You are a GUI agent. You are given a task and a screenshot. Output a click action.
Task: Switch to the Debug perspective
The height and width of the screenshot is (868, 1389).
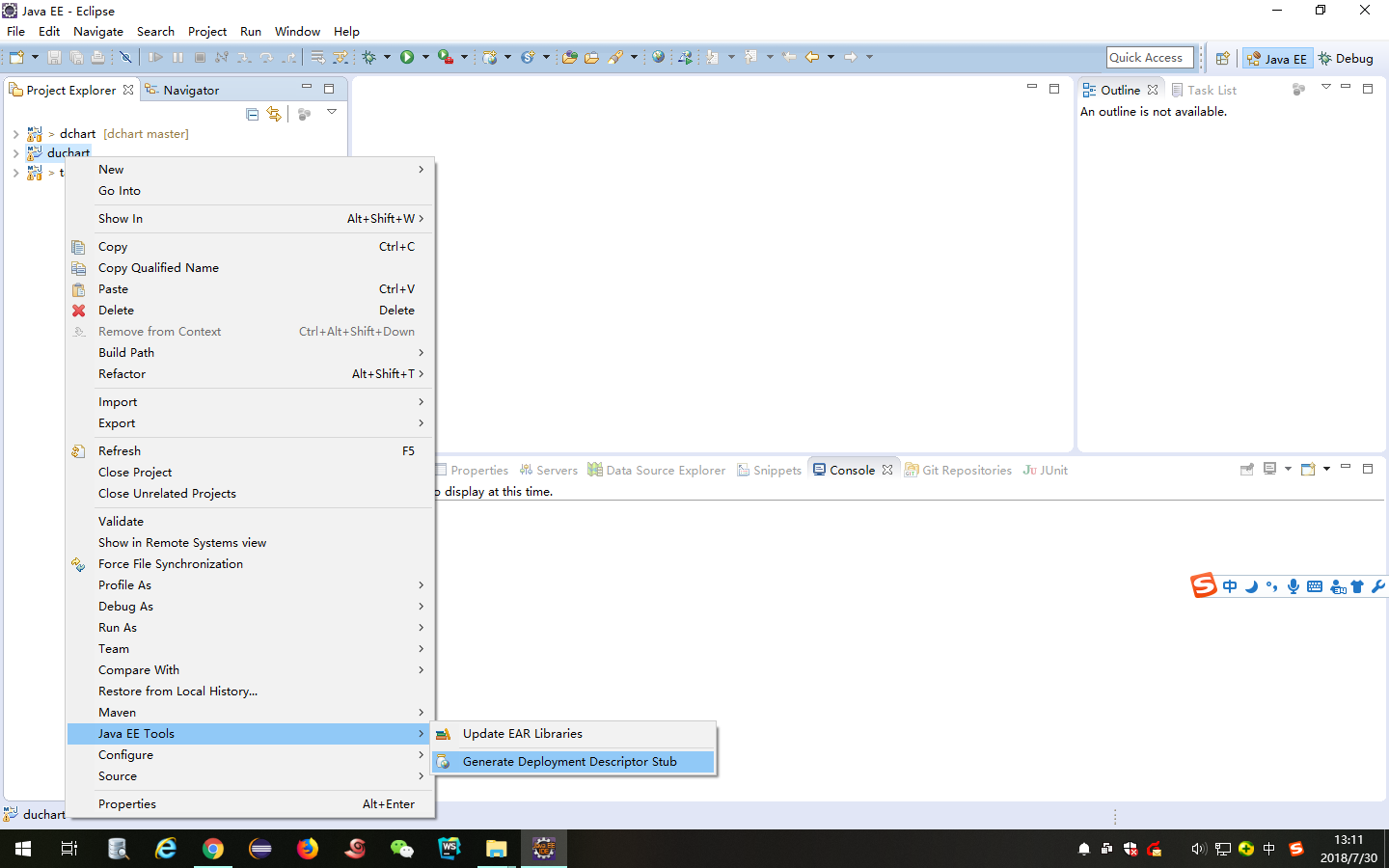pyautogui.click(x=1347, y=58)
